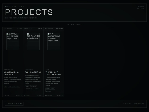This screenshot has height=112, width=149.
Task: Click the records count in the footer
Action: coord(127,104)
